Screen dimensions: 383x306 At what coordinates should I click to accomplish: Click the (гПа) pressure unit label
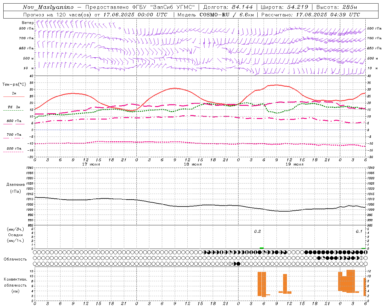click(16, 192)
